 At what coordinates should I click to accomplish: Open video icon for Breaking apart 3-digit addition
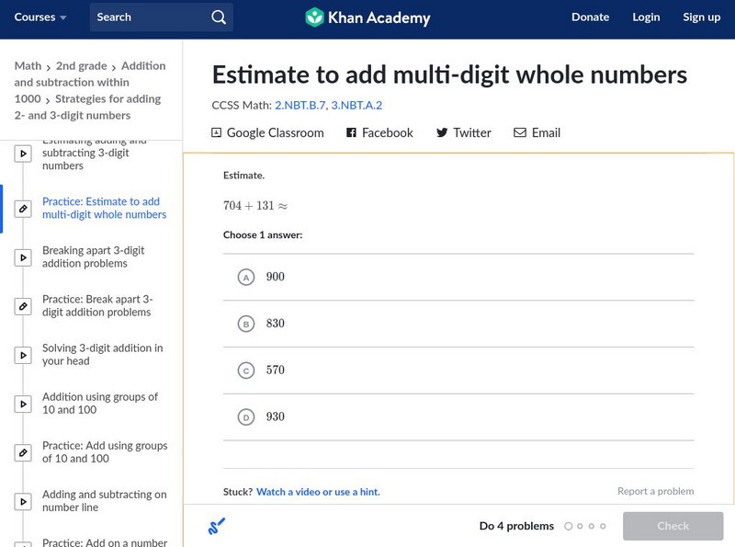pyautogui.click(x=23, y=257)
